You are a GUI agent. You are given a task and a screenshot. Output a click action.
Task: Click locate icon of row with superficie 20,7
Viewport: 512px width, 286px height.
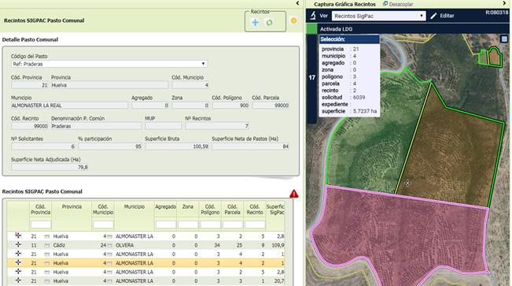point(18,280)
